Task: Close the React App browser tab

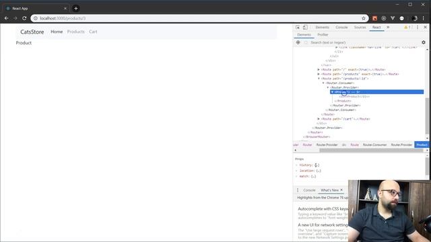Action: tap(65, 9)
